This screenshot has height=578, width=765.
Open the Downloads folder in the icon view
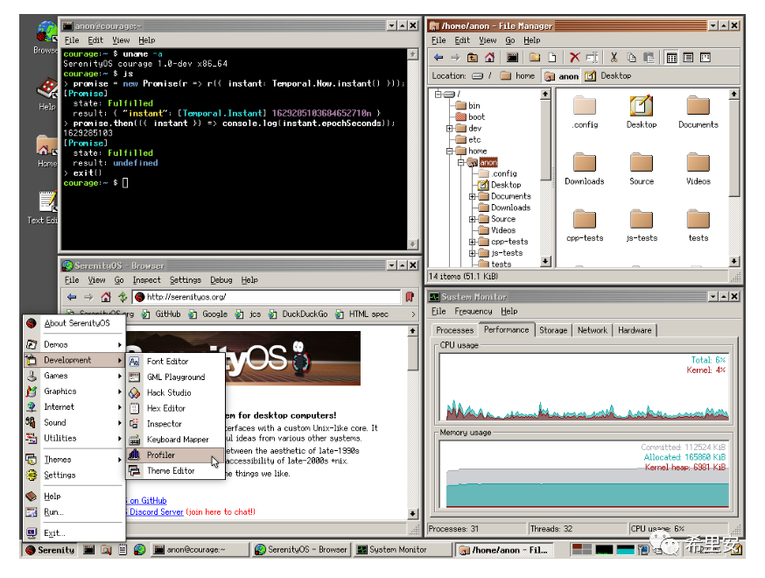click(585, 168)
